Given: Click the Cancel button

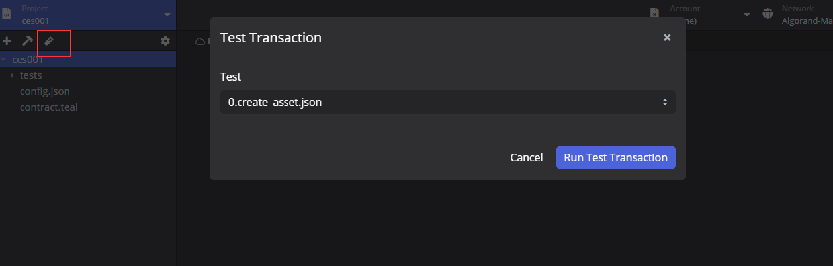Looking at the screenshot, I should pos(527,157).
